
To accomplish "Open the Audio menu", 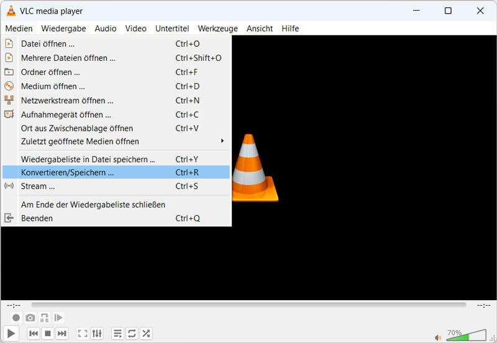I will (106, 29).
